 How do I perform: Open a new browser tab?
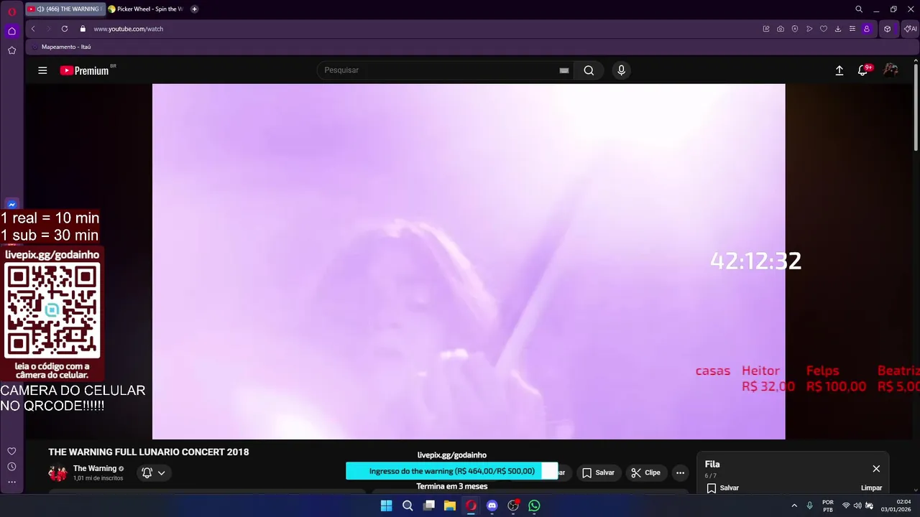pyautogui.click(x=194, y=9)
